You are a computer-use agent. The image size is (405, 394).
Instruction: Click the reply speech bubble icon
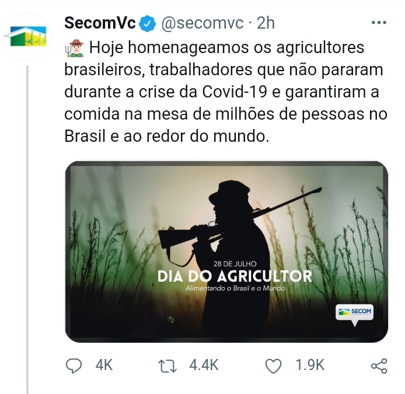(74, 365)
